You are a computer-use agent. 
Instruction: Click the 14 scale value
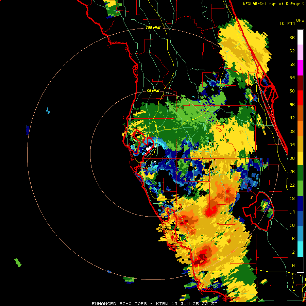(292, 212)
